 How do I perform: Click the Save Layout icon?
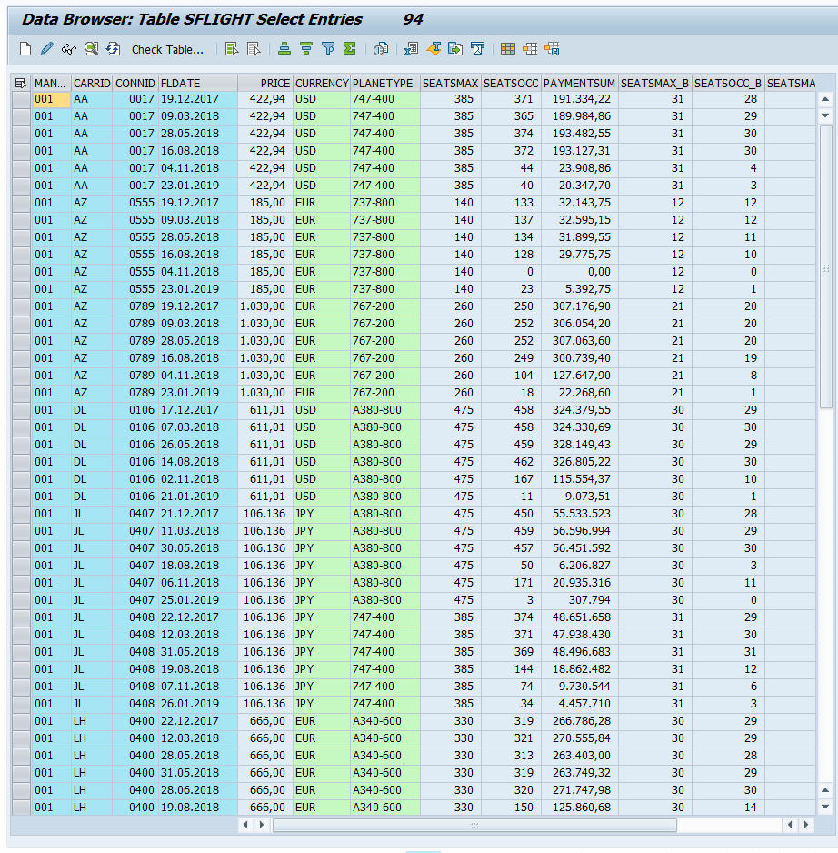552,49
